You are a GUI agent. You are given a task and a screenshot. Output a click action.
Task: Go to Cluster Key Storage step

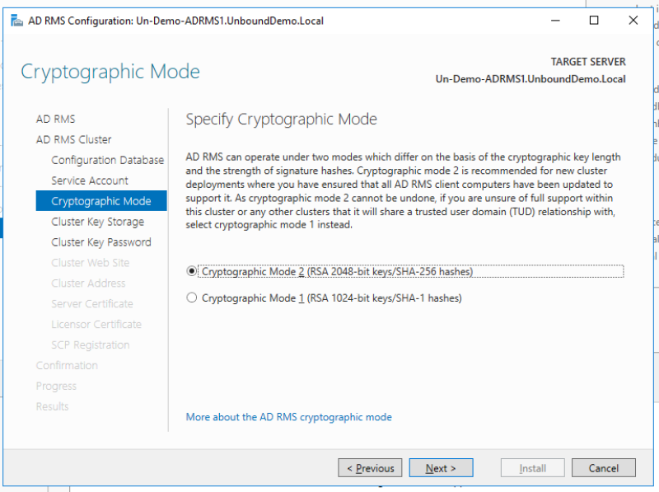coord(97,222)
